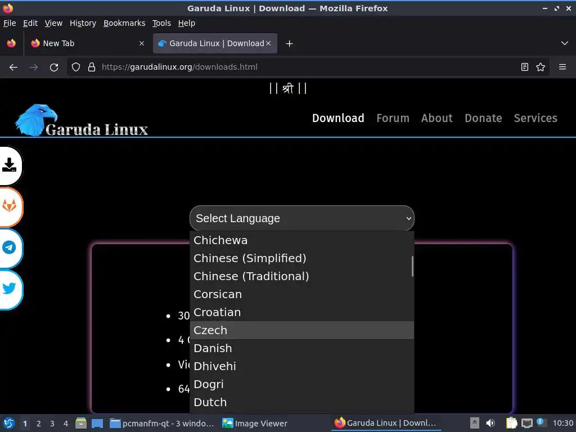Open the Twitter side button
This screenshot has height=432, width=576.
(9, 289)
